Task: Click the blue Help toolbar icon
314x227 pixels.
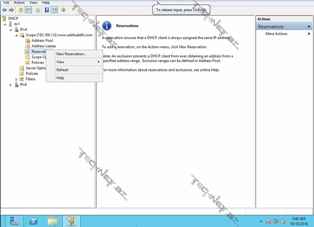Action: 47,10
